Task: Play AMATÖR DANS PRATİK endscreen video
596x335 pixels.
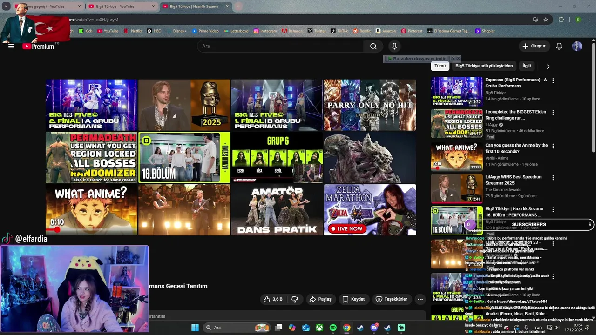Action: (x=277, y=210)
